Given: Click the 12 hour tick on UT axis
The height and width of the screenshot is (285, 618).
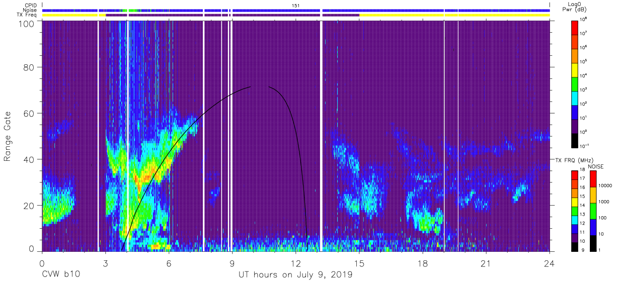Looking at the screenshot, I should pyautogui.click(x=296, y=263).
